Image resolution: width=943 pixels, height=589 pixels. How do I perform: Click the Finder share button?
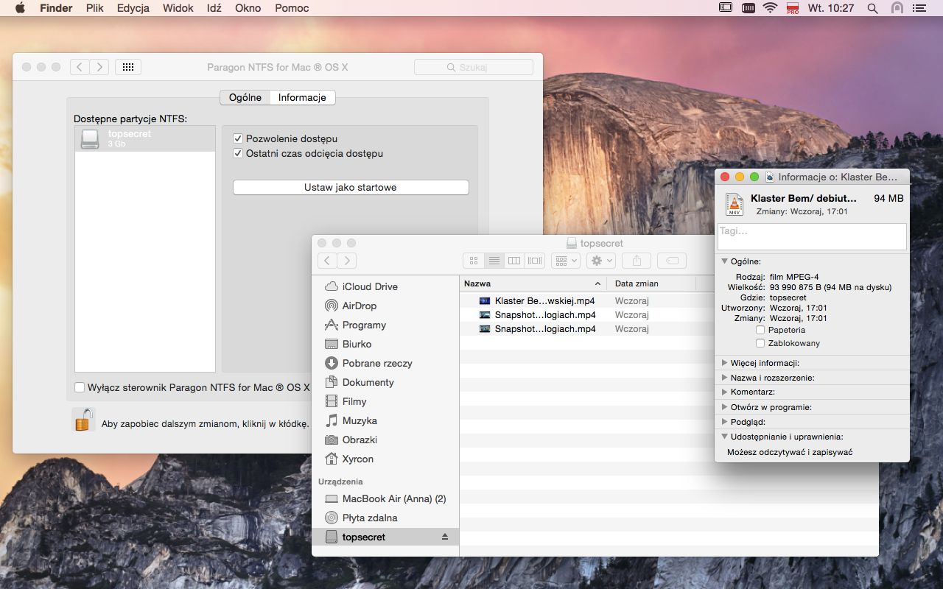point(637,261)
